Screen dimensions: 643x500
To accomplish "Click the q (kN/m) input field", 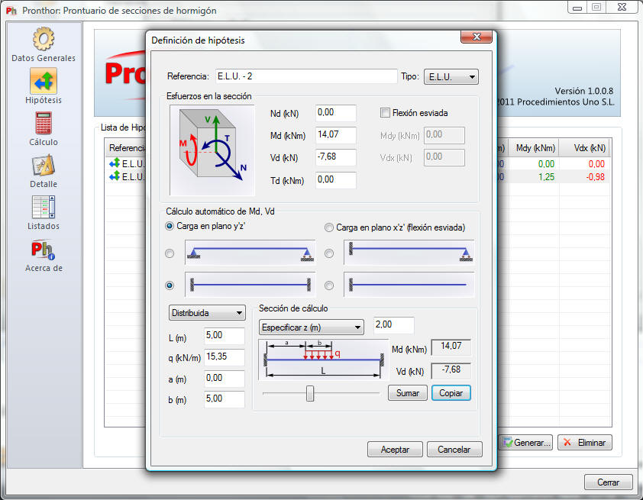I will (x=225, y=357).
